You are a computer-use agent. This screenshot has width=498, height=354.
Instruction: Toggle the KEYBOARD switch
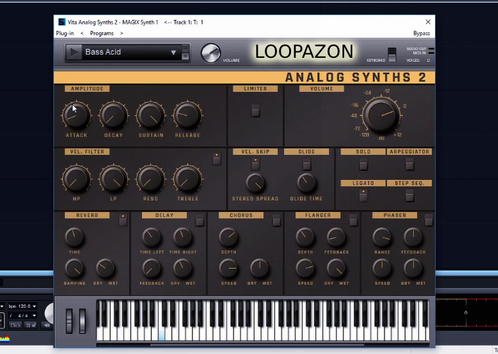(x=392, y=55)
